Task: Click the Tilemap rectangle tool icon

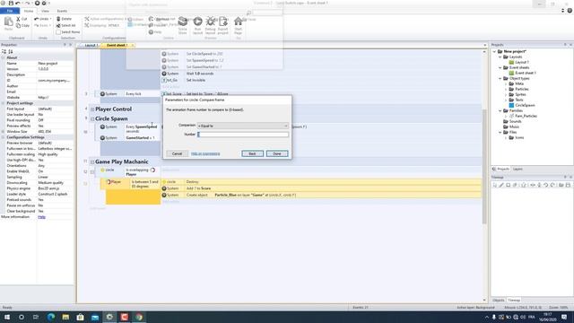Action: 509,185
